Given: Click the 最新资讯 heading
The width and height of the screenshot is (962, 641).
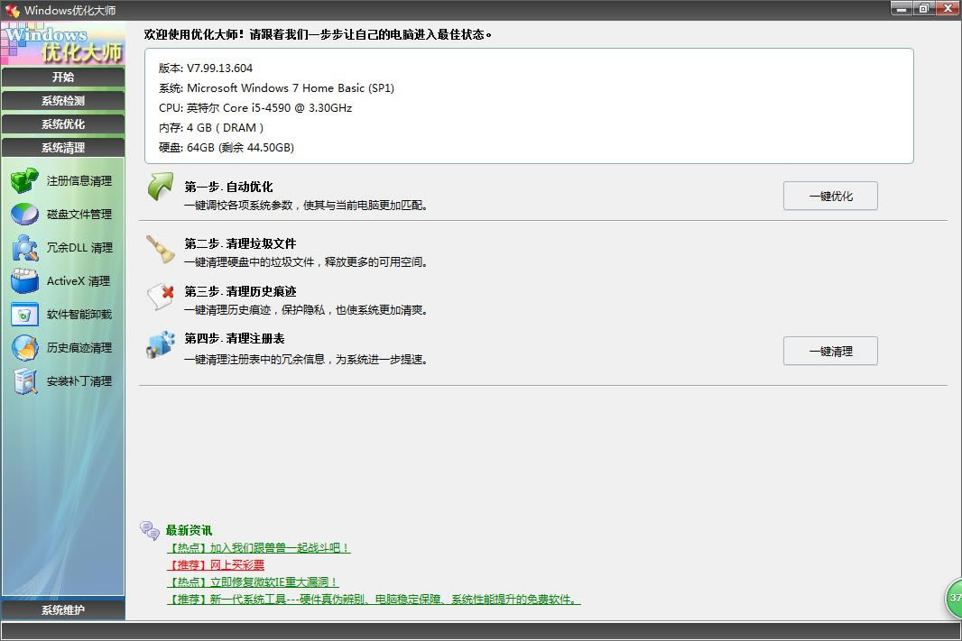Looking at the screenshot, I should coord(189,530).
